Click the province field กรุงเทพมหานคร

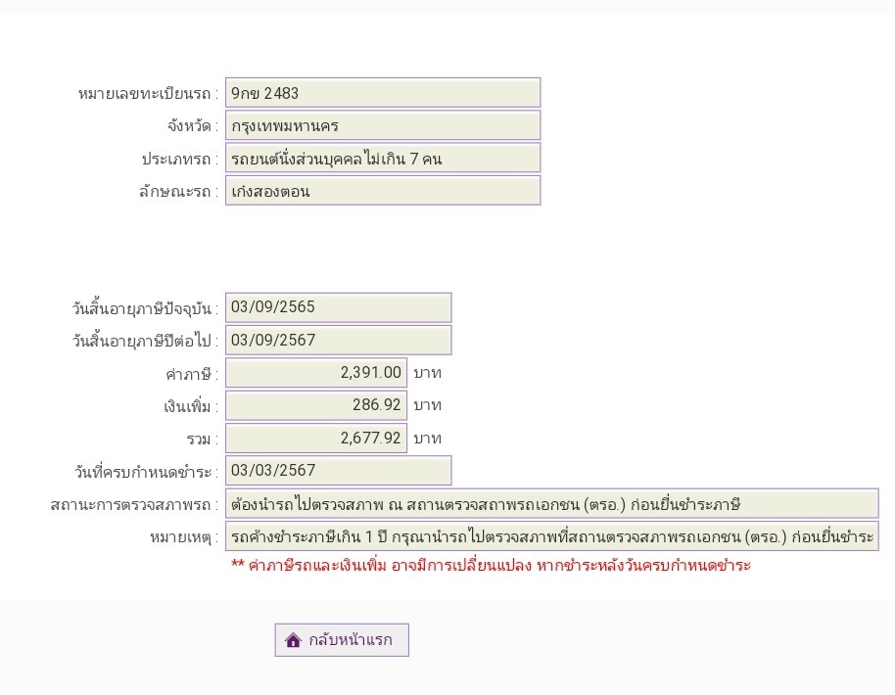(x=383, y=125)
